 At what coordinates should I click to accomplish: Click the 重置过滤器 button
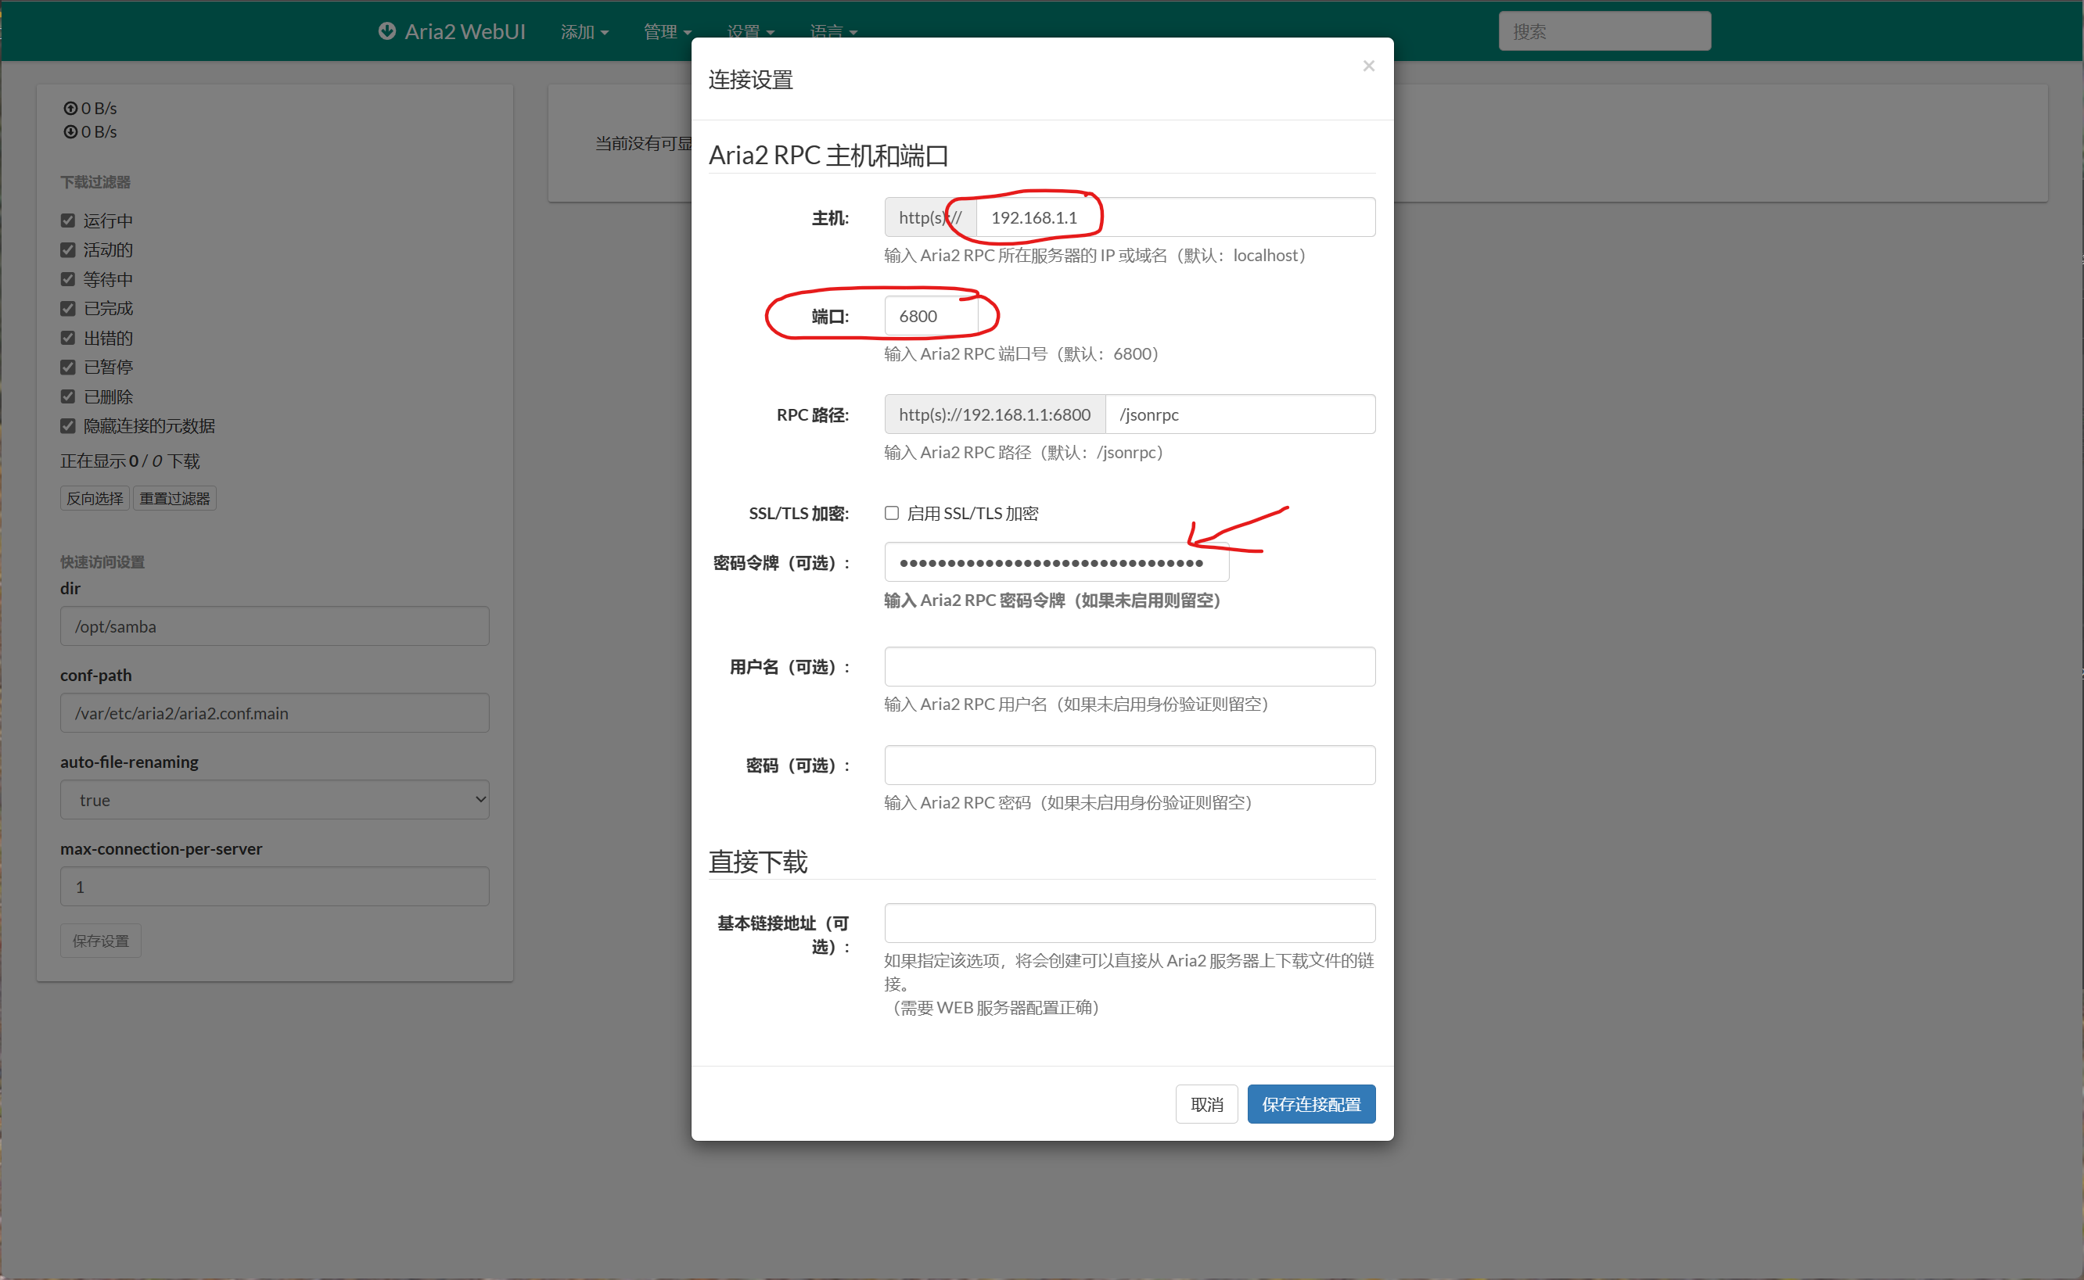point(174,499)
